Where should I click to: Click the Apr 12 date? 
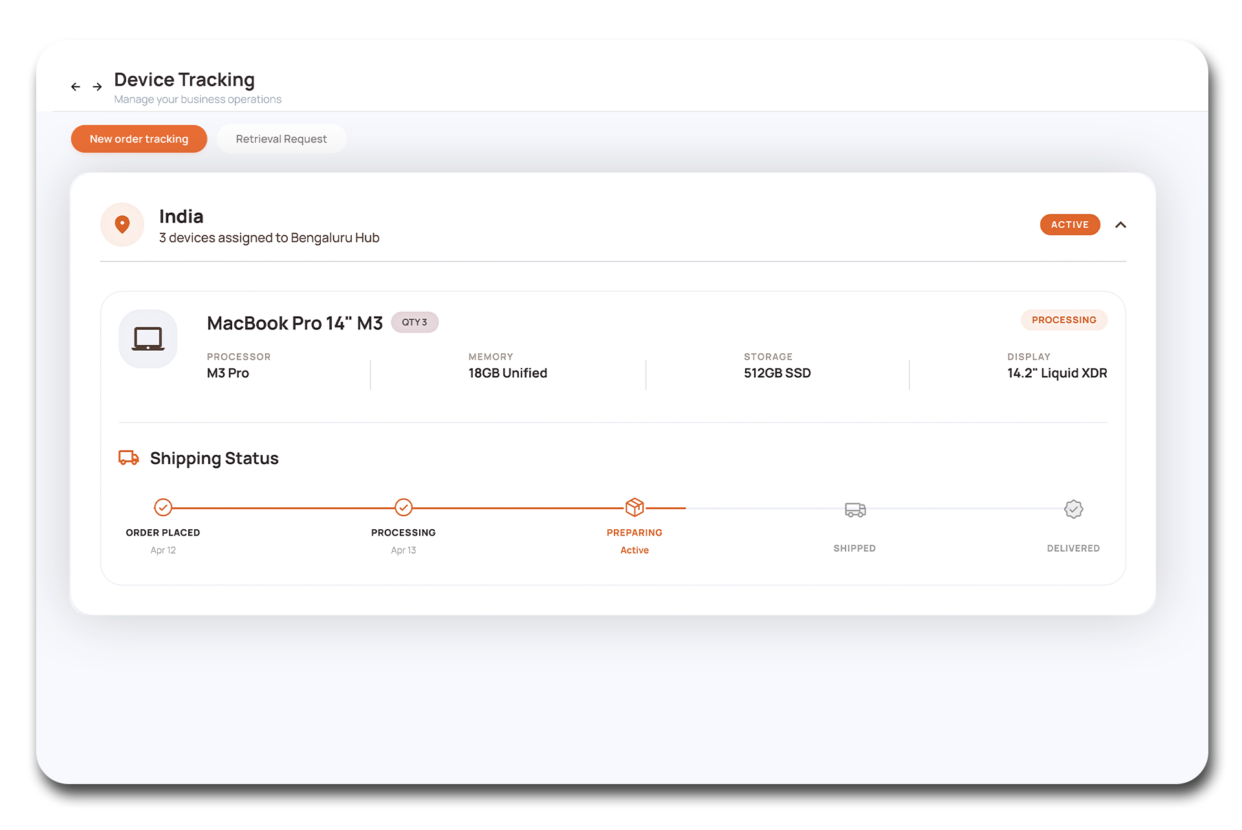[163, 551]
